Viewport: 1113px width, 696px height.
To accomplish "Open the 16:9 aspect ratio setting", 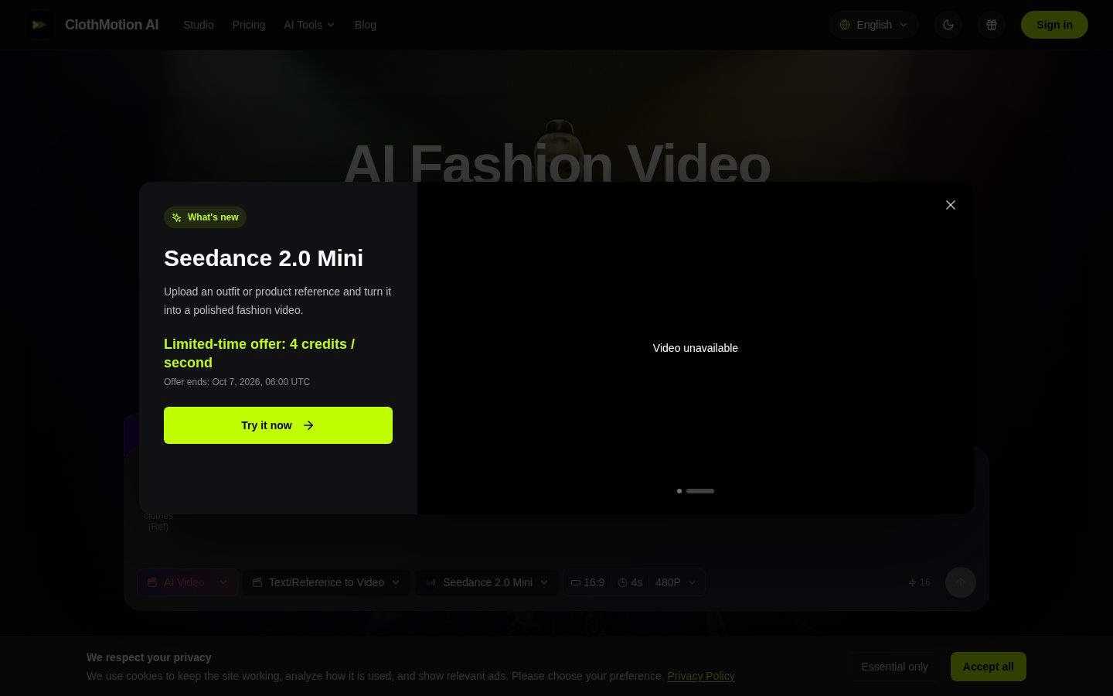I will pyautogui.click(x=587, y=582).
